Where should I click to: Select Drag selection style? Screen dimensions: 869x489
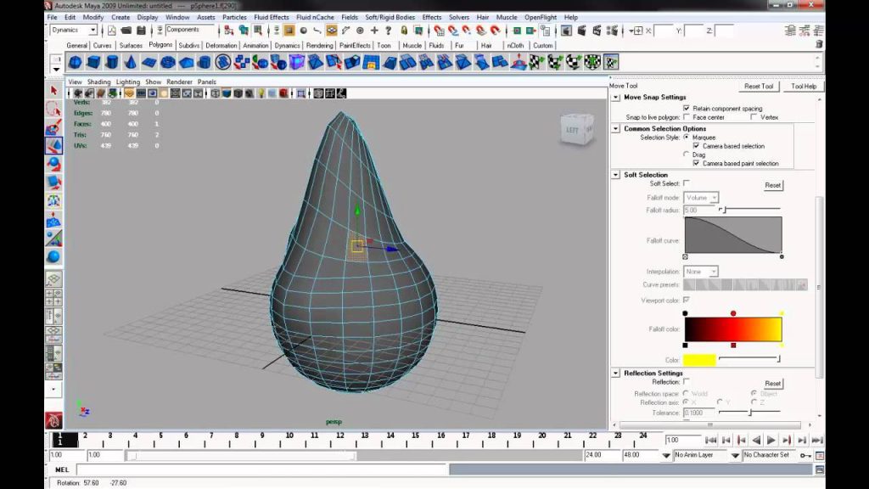pyautogui.click(x=687, y=155)
